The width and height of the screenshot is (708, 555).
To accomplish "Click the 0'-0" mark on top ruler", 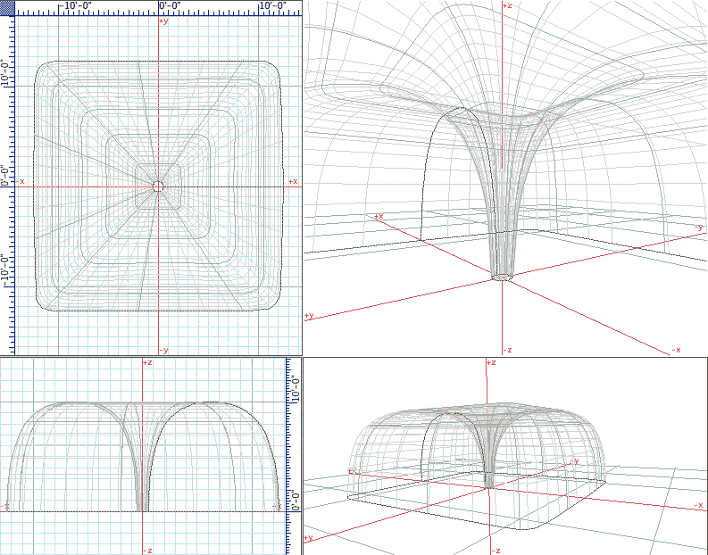I will point(170,6).
